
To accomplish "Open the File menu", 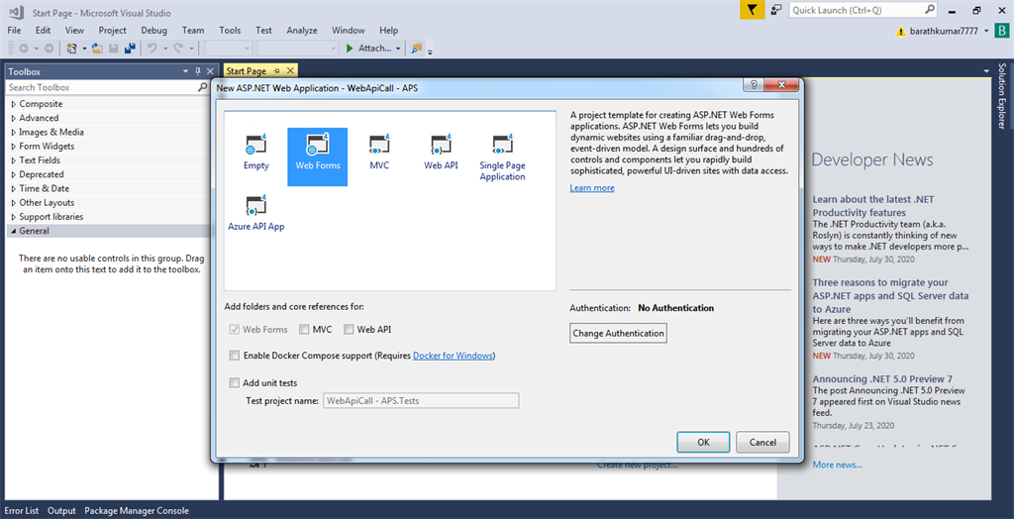I will pos(14,31).
